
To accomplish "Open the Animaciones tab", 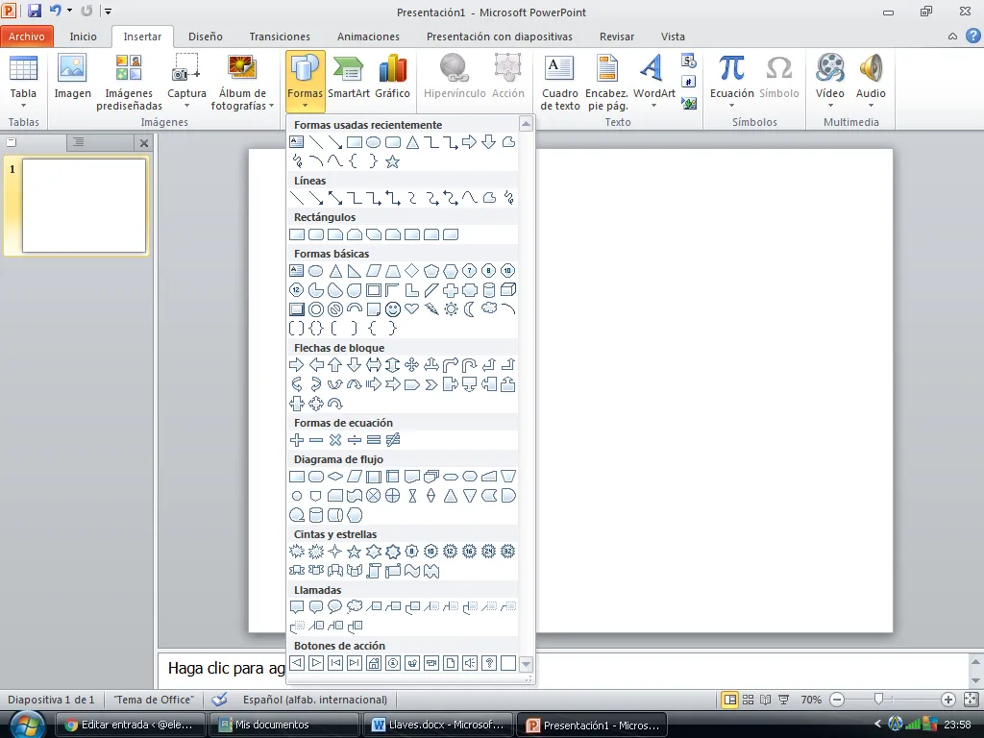I will (368, 37).
